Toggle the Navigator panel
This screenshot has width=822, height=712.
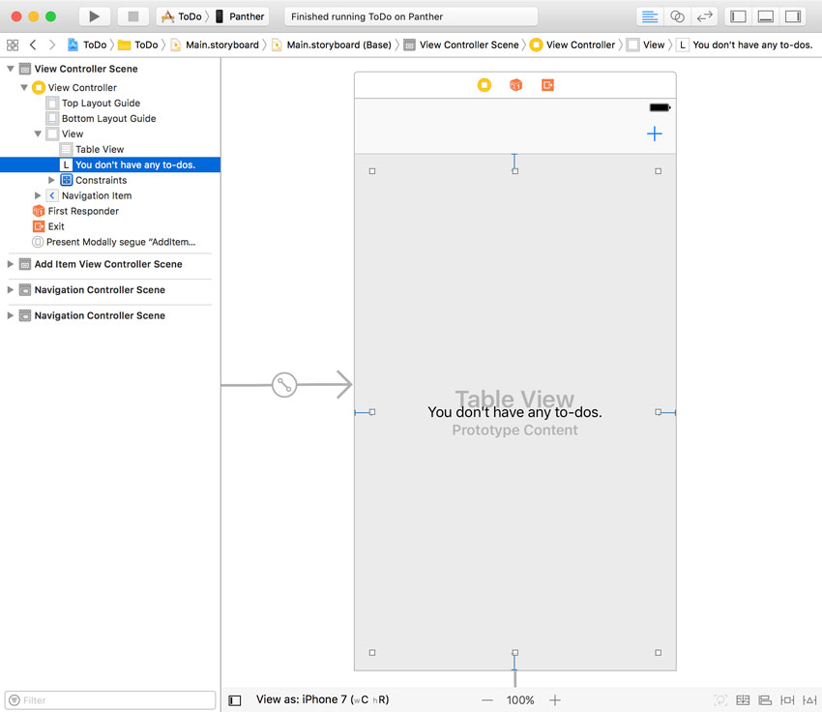tap(738, 16)
